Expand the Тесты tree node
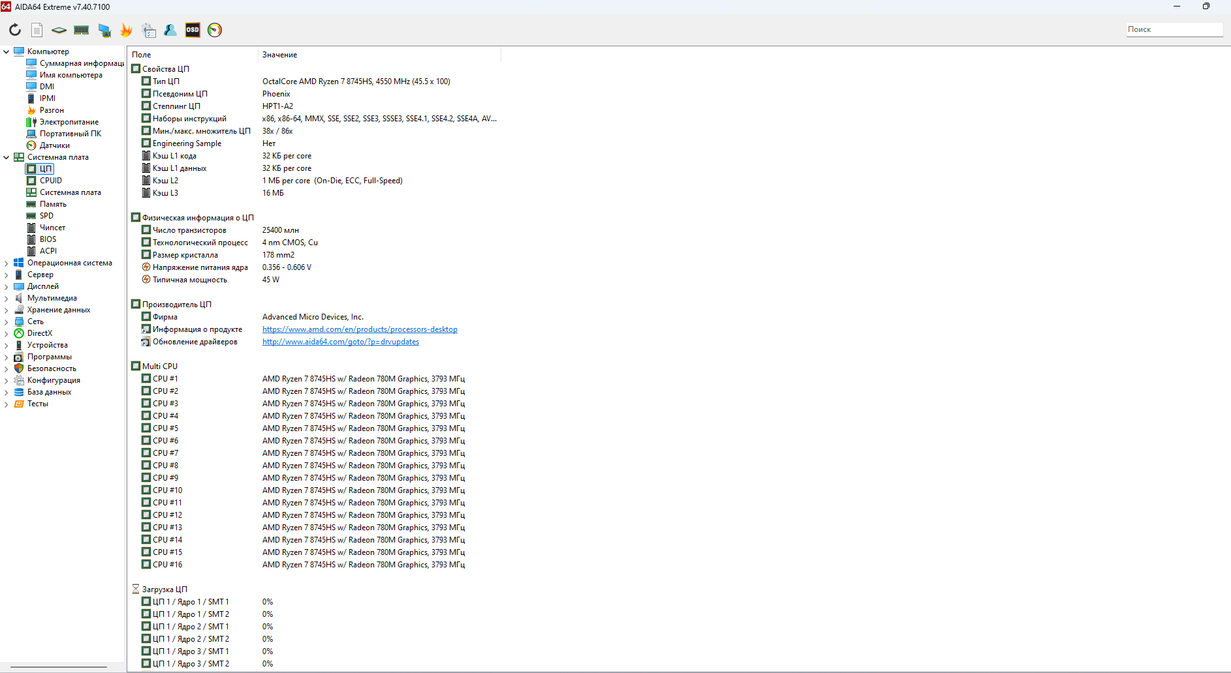Viewport: 1231px width, 673px height. click(x=7, y=404)
